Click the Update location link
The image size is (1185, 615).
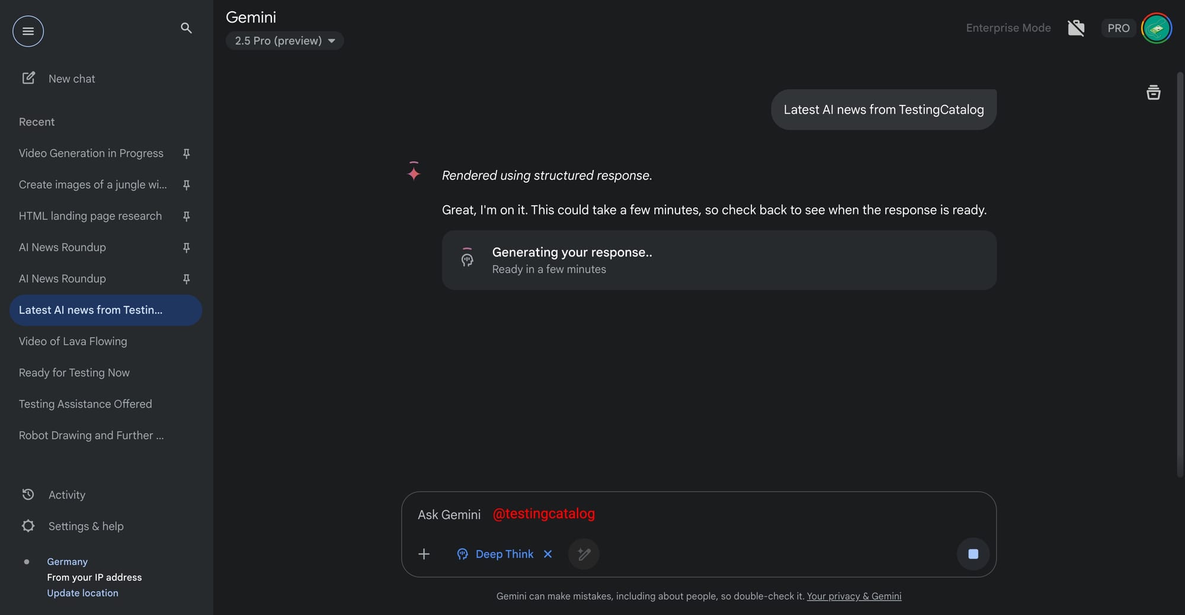click(x=82, y=593)
